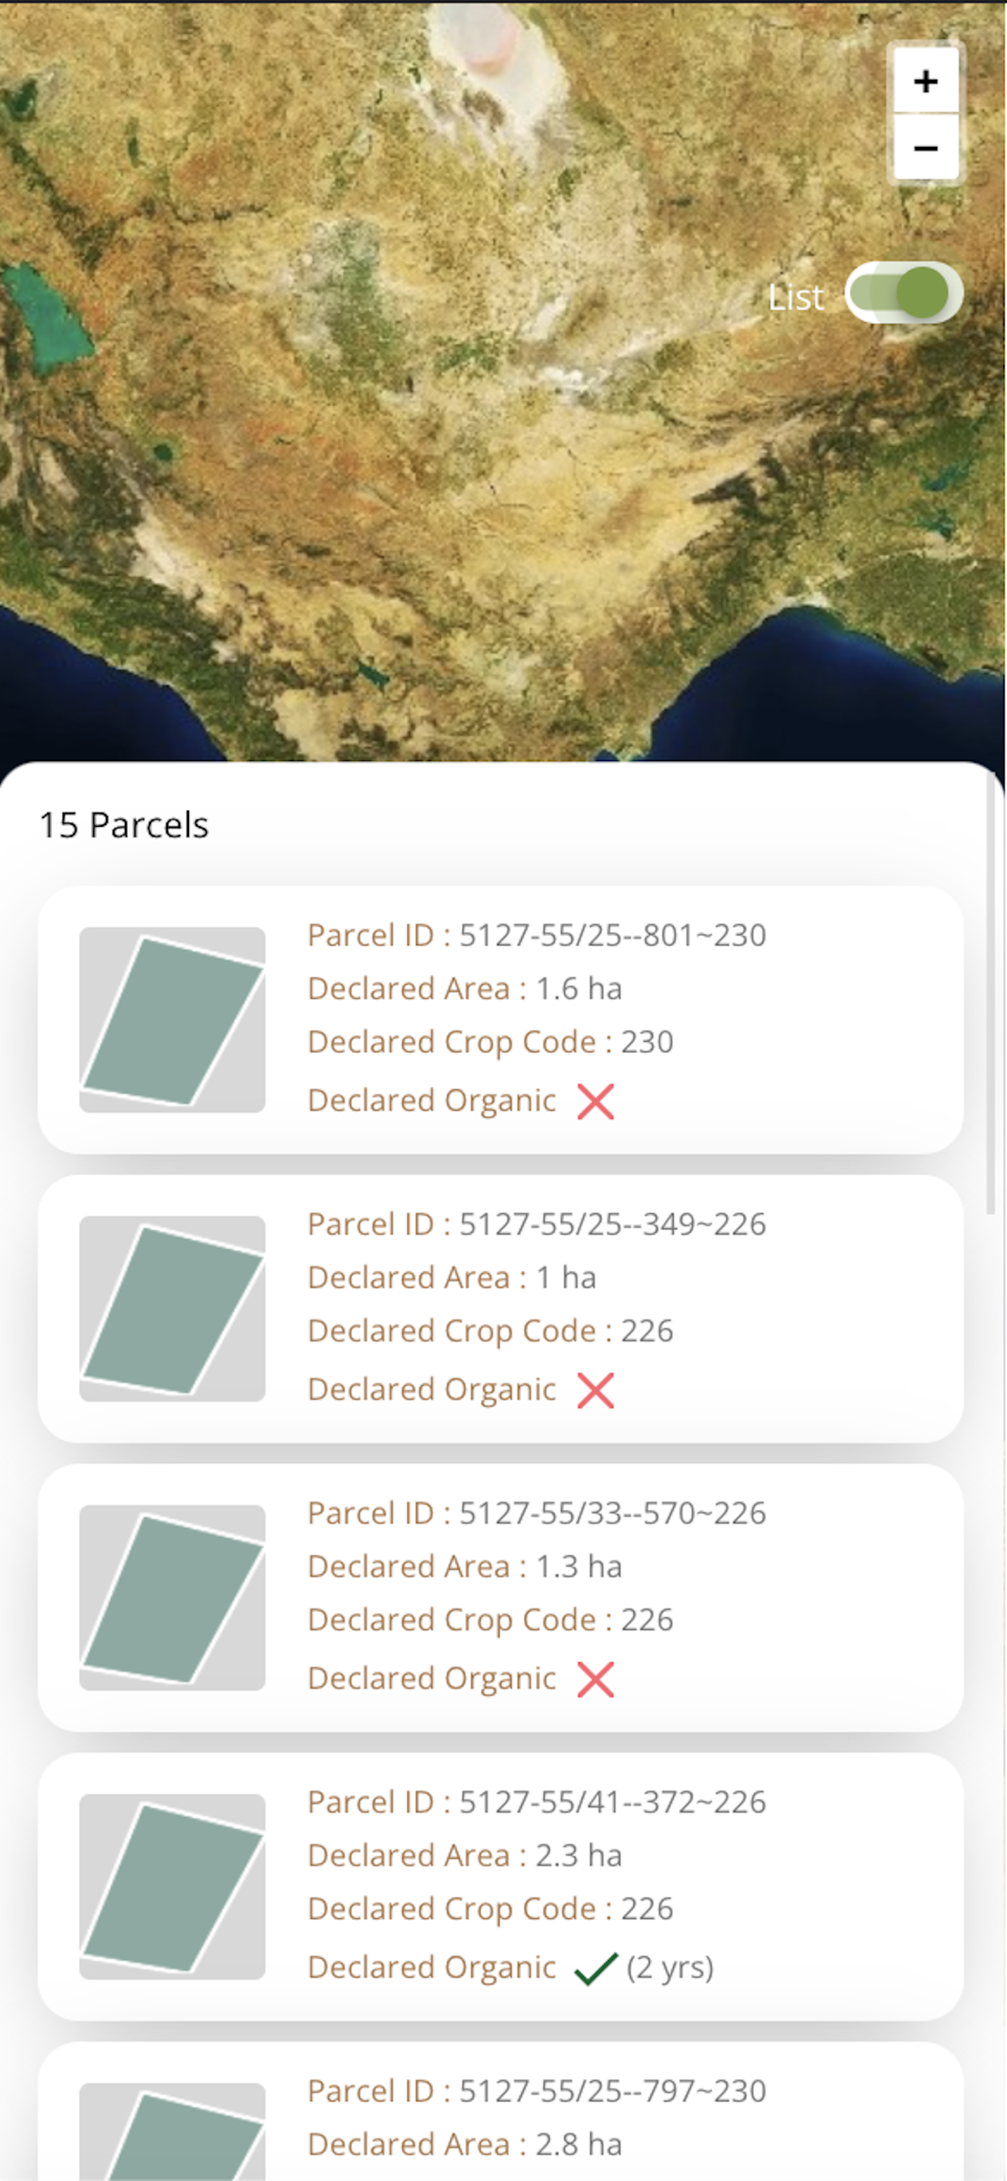Open the partially visible parcel 5127-55/25--797~230
Image resolution: width=1007 pixels, height=2181 pixels.
[501, 2111]
